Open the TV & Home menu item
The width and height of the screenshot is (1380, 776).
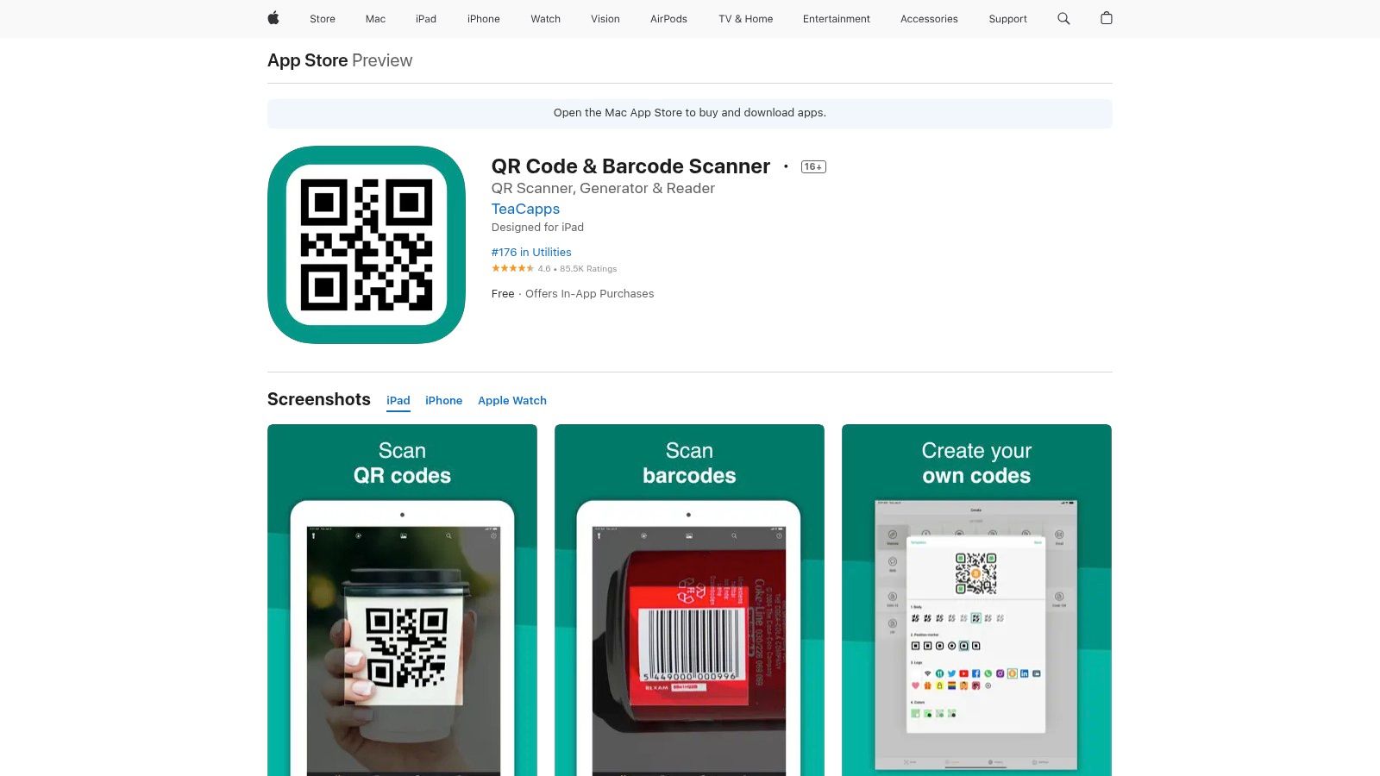744,18
